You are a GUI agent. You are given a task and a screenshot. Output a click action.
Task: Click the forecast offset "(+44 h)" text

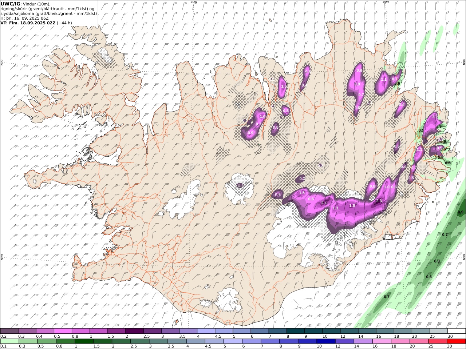pyautogui.click(x=64, y=23)
